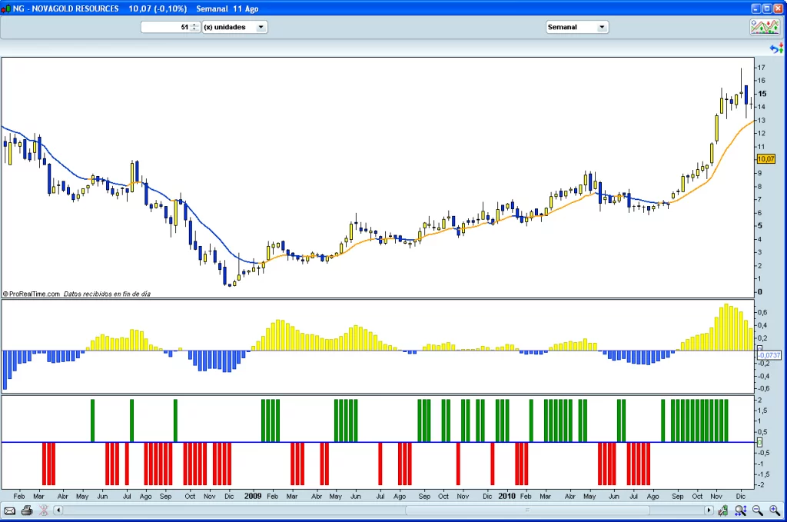This screenshot has width=787, height=522.
Task: Click the NG - NOVAGOLD RESOURCES title bar
Action: (69, 8)
